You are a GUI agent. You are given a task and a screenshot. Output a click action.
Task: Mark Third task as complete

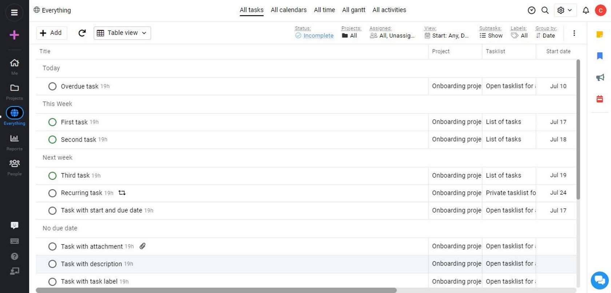[x=52, y=176]
